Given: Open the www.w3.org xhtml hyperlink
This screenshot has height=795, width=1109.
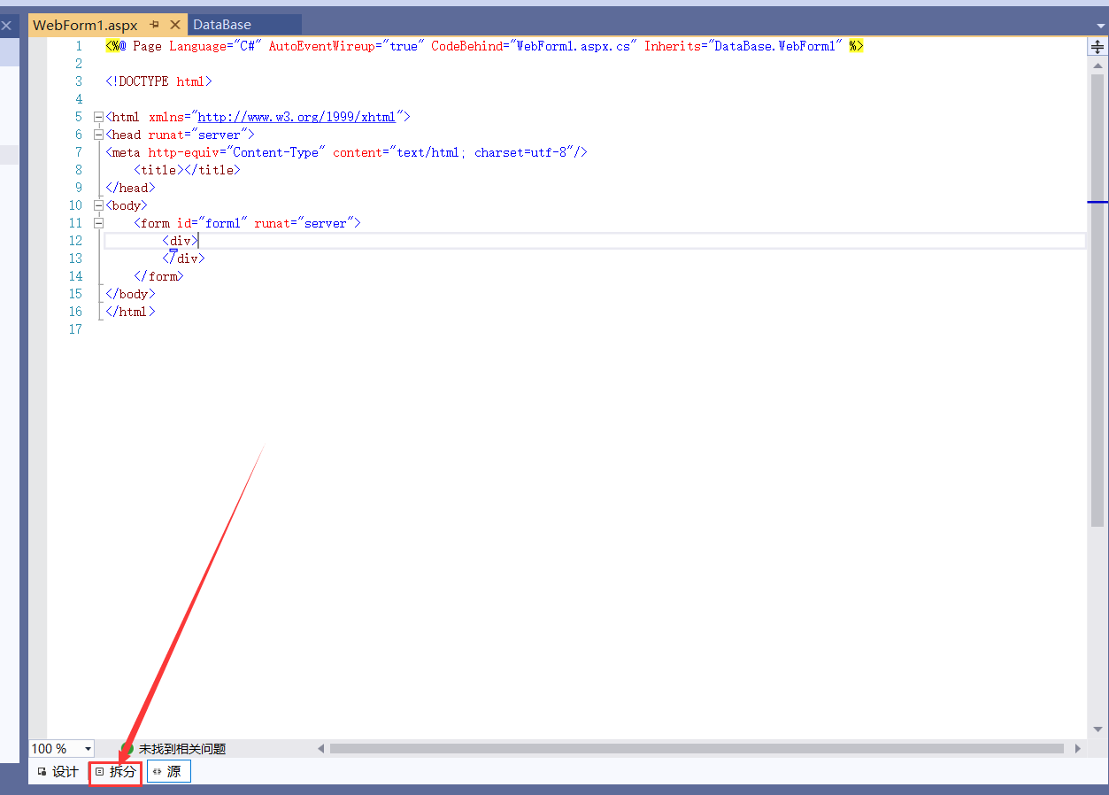Looking at the screenshot, I should pos(298,116).
